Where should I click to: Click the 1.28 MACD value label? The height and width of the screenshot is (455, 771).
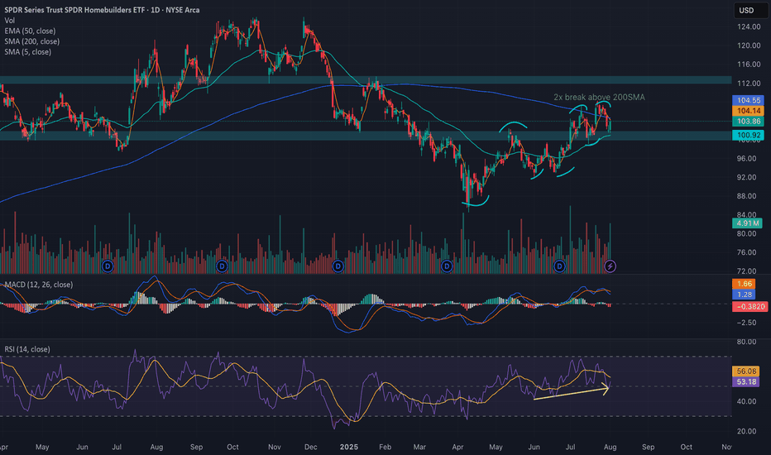tap(744, 295)
